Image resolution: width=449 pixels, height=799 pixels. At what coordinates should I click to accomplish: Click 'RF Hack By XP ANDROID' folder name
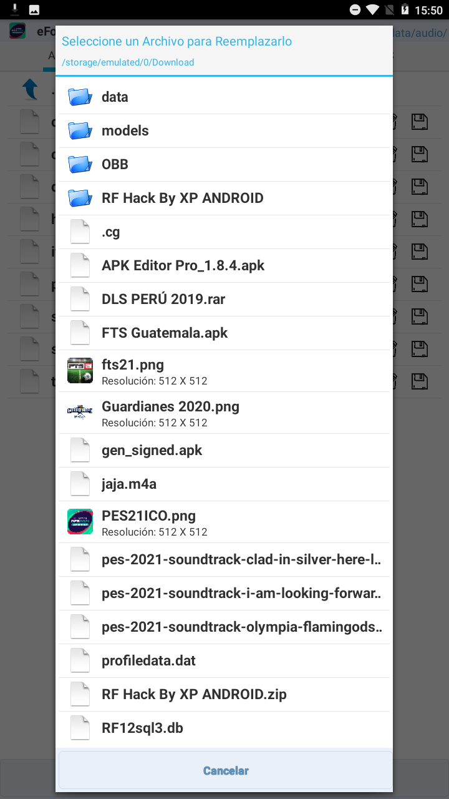[183, 199]
